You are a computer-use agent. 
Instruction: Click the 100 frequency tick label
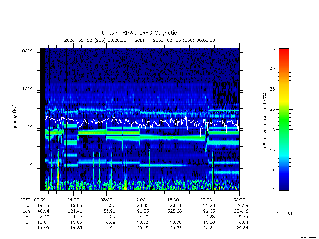coord(29,127)
